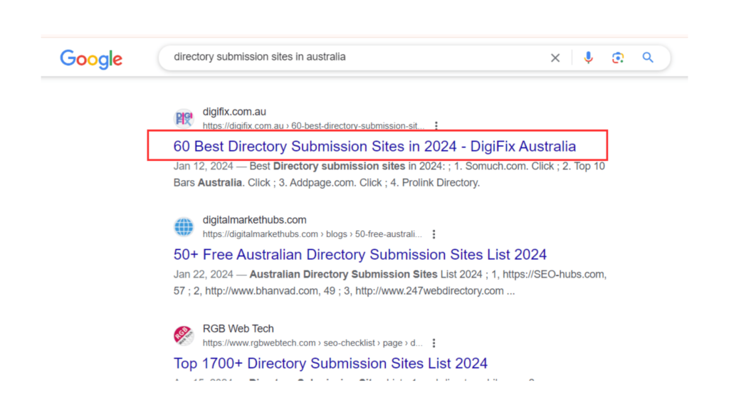The image size is (729, 410).
Task: Click the Google logo
Action: (91, 59)
